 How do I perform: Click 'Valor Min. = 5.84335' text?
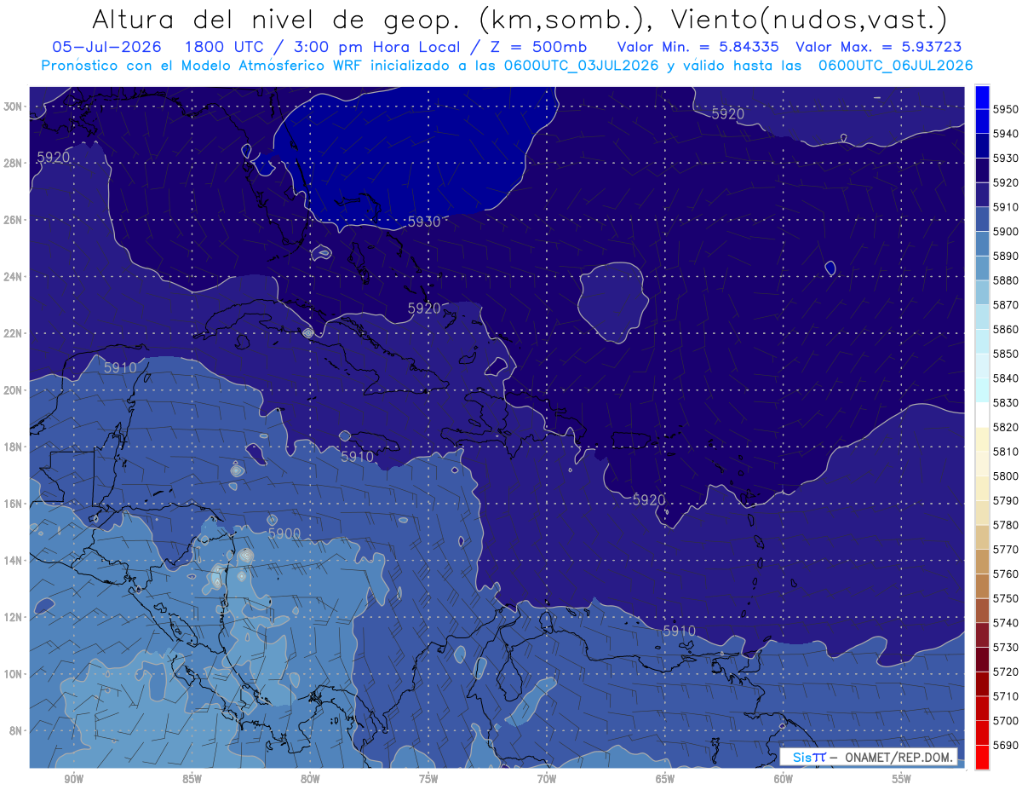698,47
